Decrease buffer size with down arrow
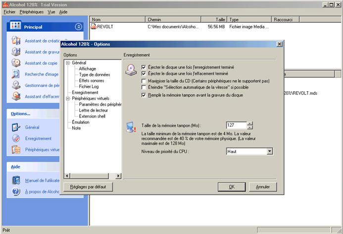 [x=250, y=127]
